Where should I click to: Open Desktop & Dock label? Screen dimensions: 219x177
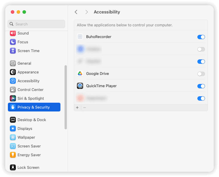point(32,120)
